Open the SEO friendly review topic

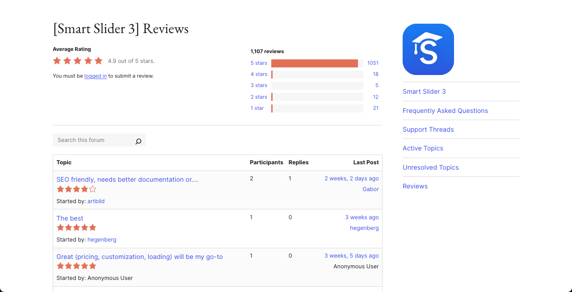[x=127, y=179]
